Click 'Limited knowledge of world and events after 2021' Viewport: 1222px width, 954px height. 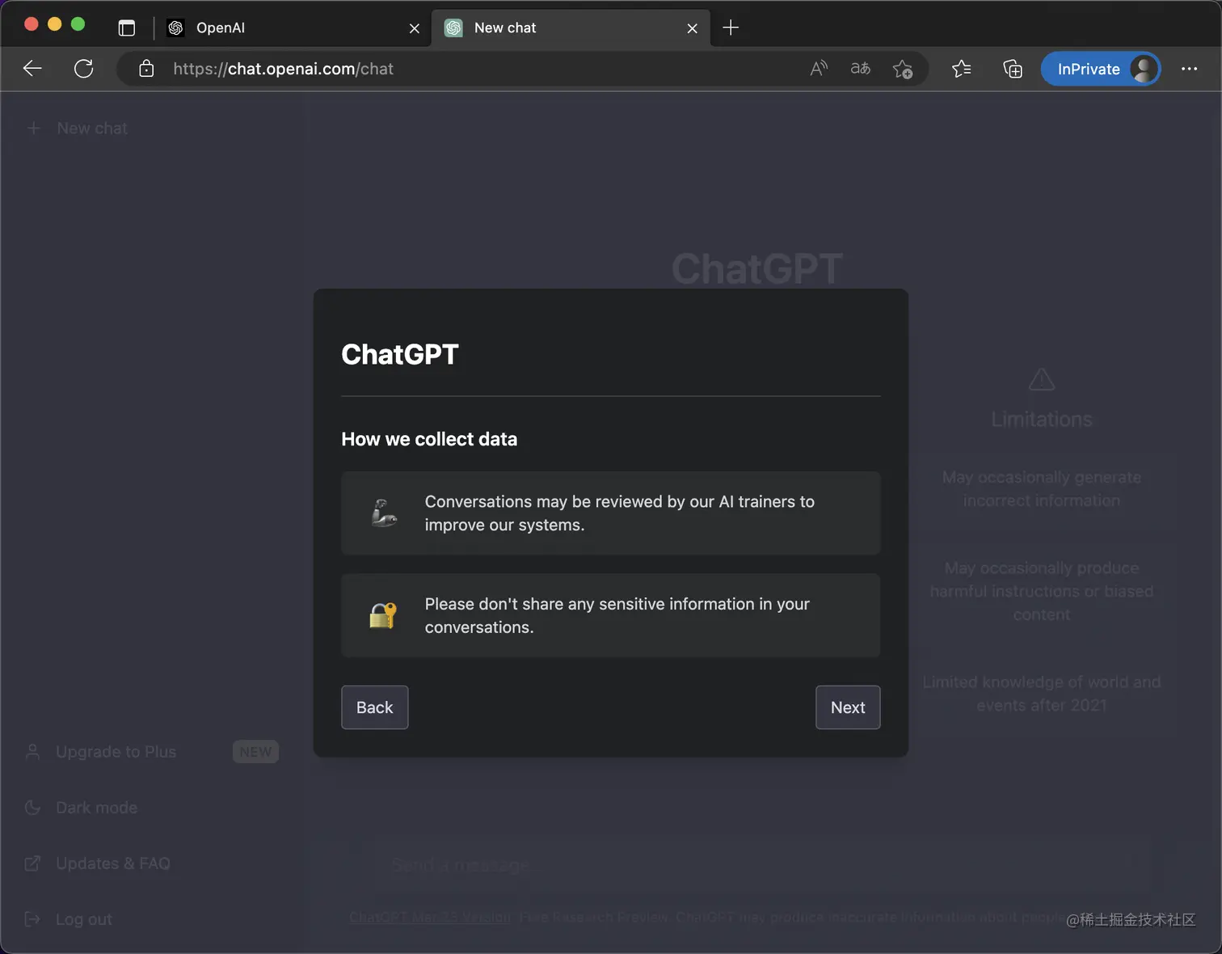point(1042,694)
